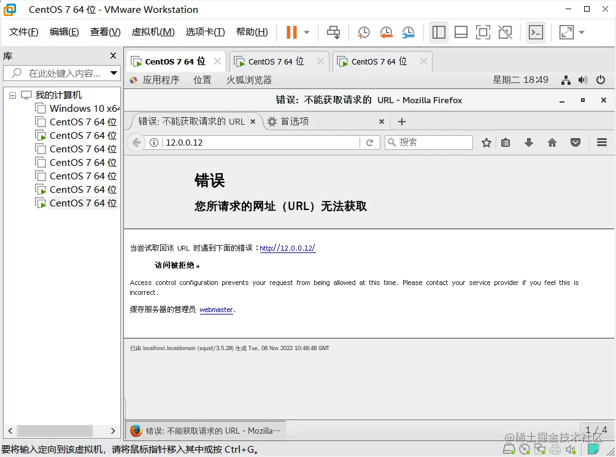616x457 pixels.
Task: Bookmark this page with the star icon
Action: click(487, 143)
